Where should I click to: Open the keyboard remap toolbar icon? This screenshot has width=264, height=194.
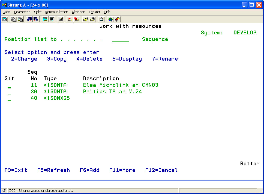click(x=61, y=19)
